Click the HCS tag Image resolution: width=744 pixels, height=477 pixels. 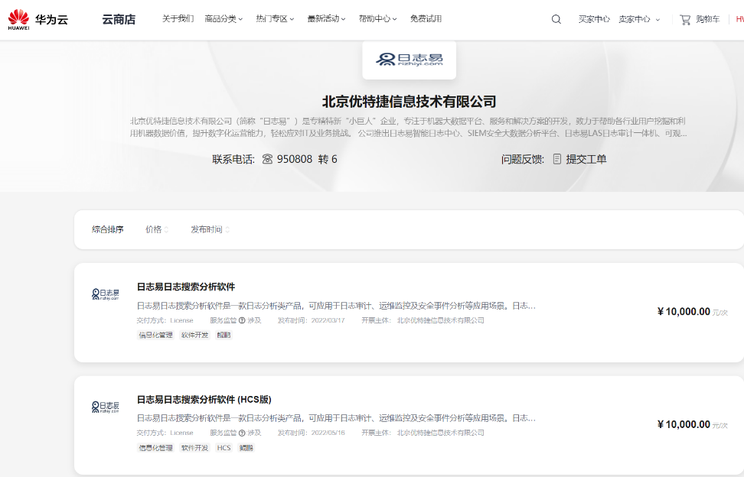[224, 448]
